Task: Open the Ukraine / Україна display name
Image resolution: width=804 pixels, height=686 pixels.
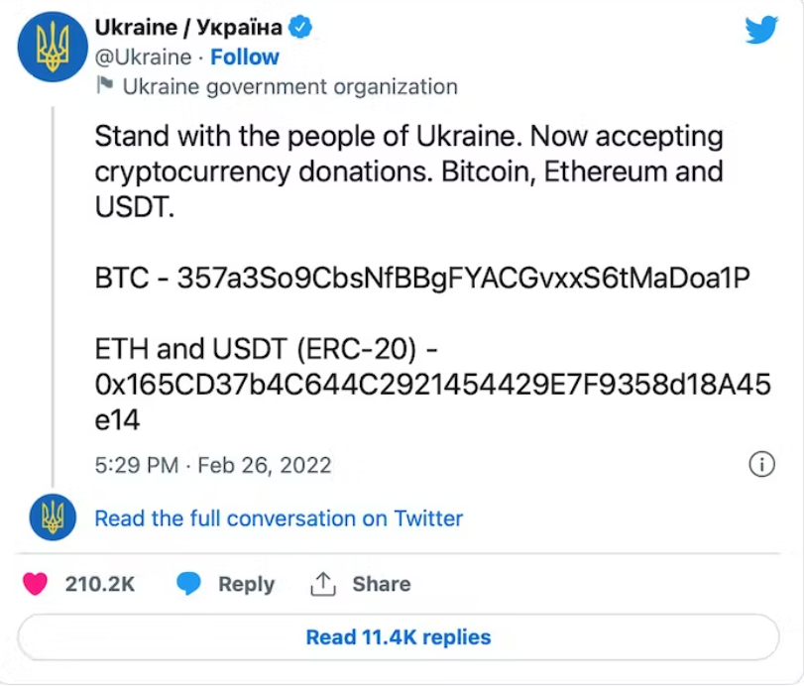Action: click(x=187, y=28)
